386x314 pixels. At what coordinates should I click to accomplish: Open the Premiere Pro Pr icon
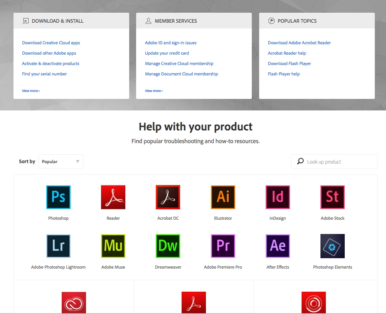223,246
